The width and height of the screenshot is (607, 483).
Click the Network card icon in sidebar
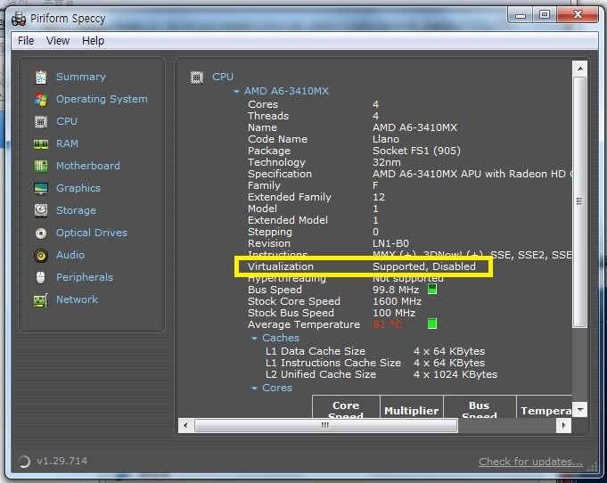[x=41, y=300]
